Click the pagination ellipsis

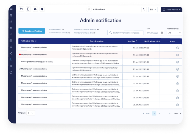tap(165, 114)
